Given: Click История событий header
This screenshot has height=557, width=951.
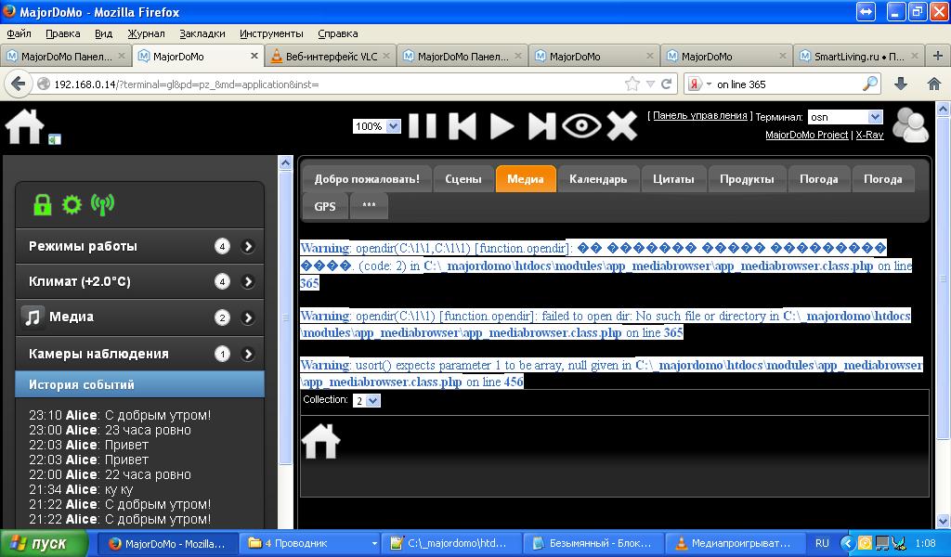Looking at the screenshot, I should point(139,384).
